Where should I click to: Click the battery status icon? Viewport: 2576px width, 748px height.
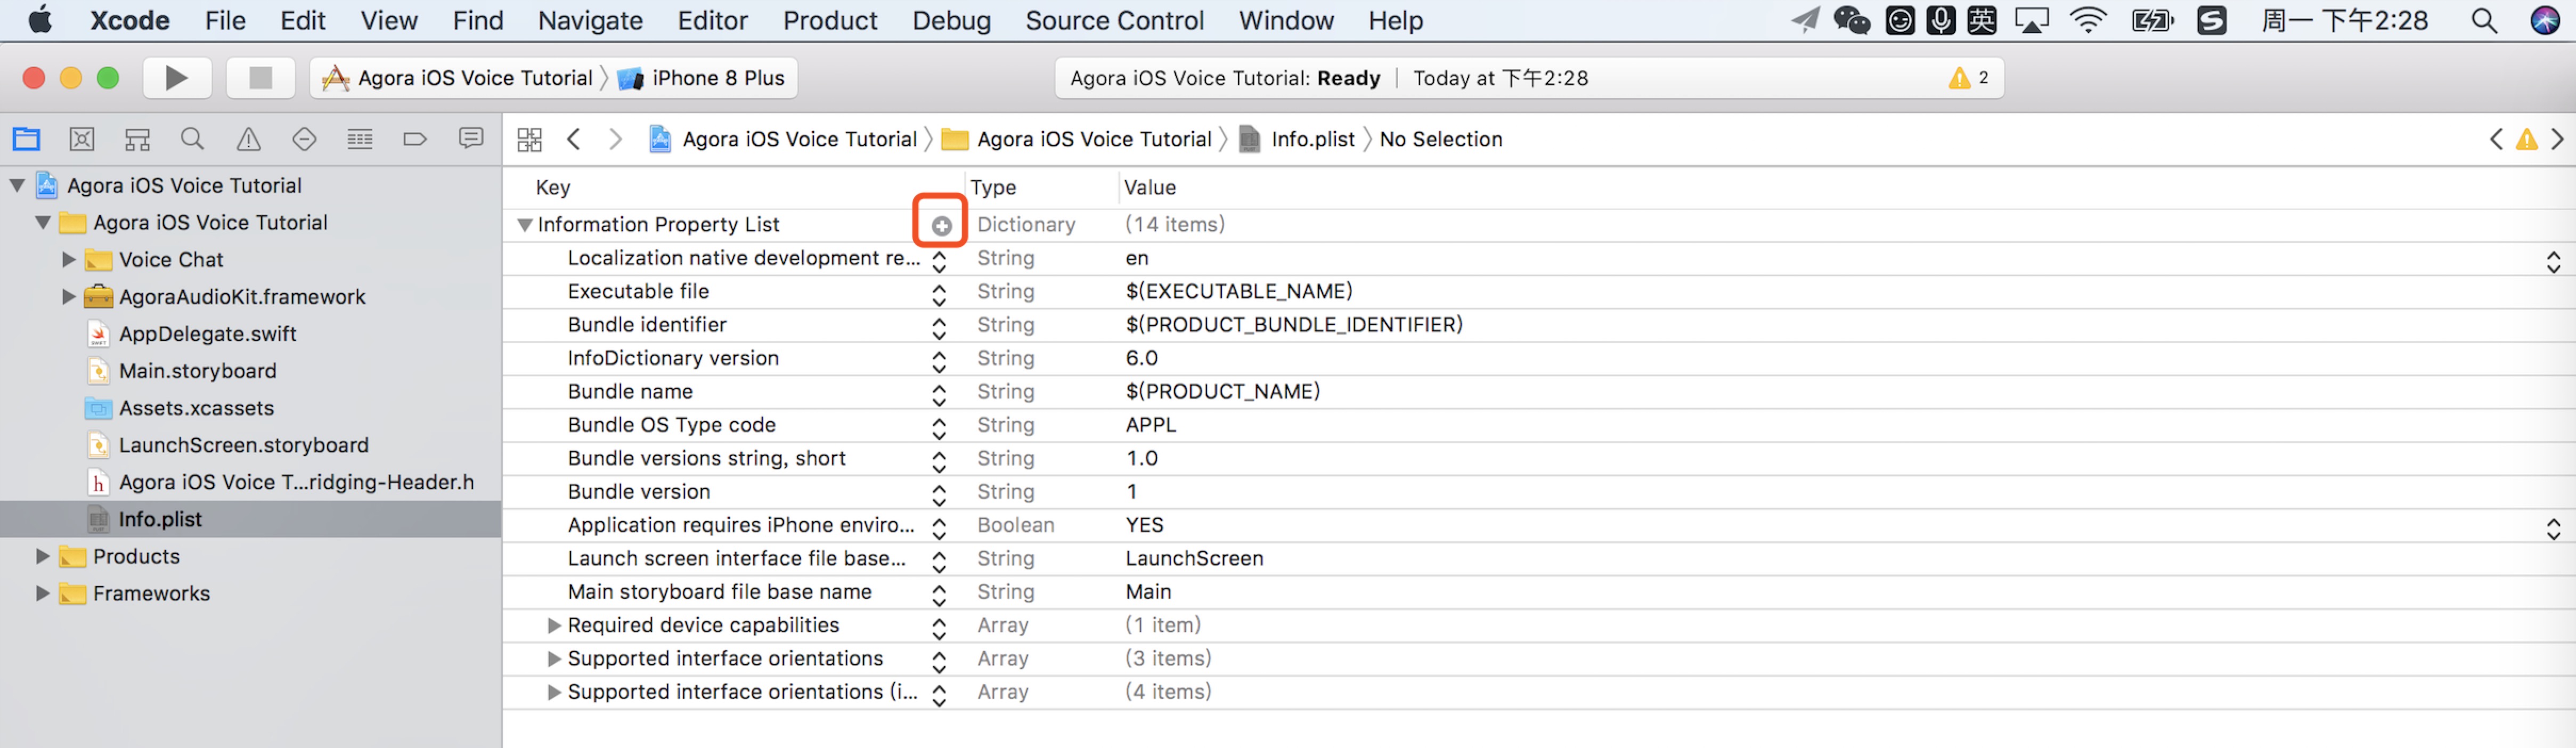pos(2152,20)
